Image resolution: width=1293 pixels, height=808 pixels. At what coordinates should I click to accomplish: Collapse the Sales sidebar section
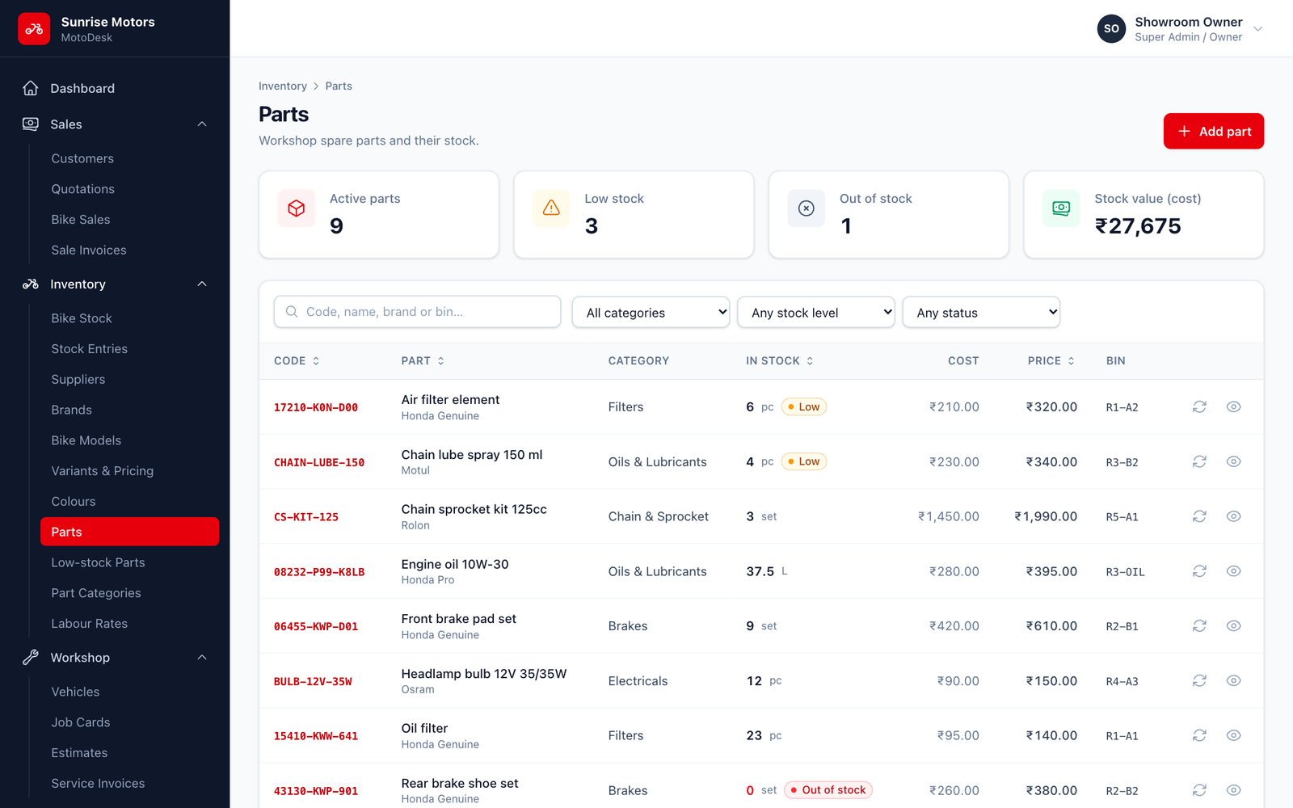tap(202, 124)
